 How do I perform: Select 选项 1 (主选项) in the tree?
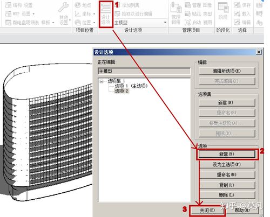click(131, 86)
